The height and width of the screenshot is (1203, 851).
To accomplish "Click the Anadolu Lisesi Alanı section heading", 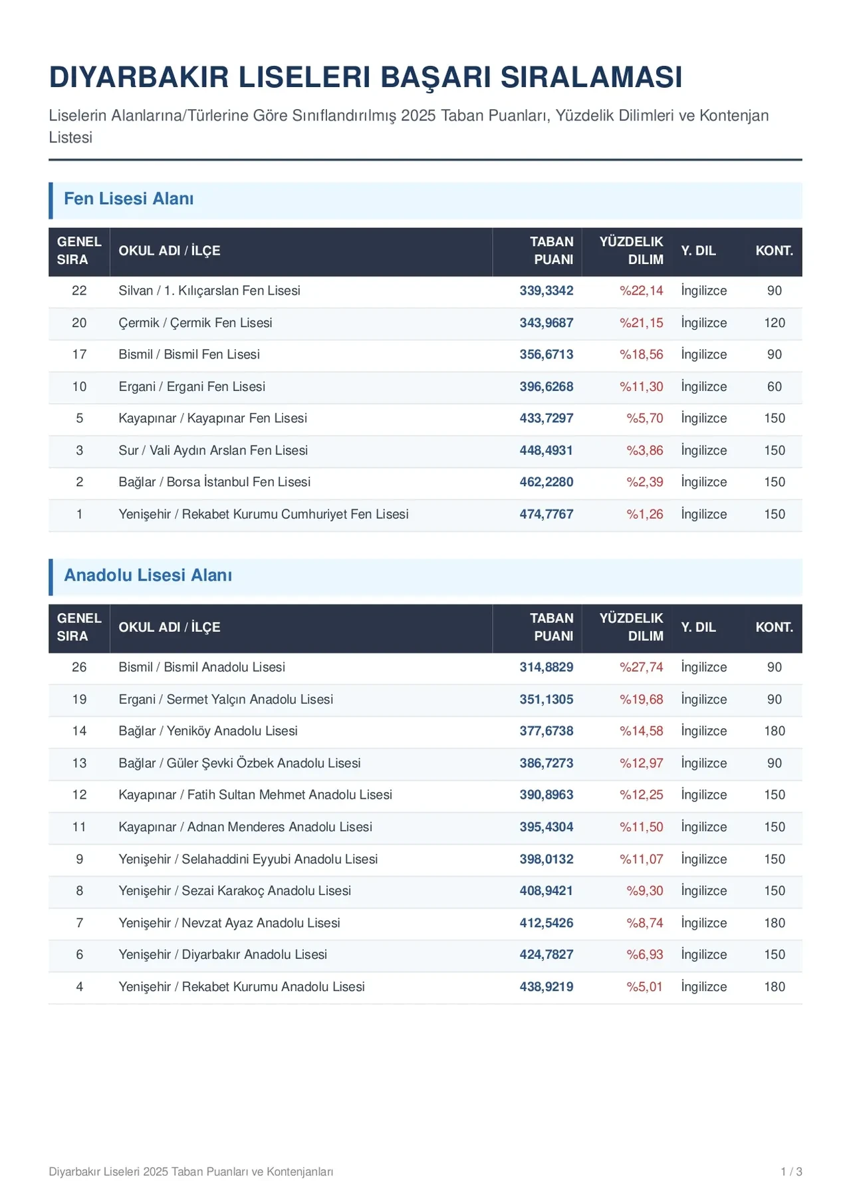I will coord(148,575).
